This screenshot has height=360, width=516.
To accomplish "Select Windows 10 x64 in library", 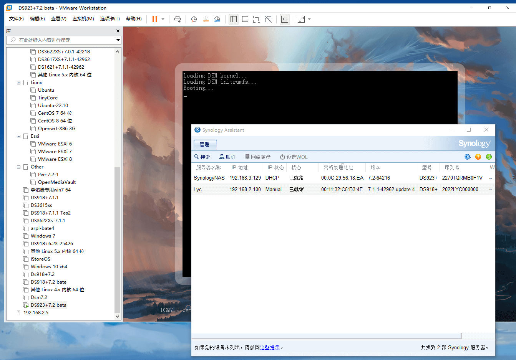I will click(49, 267).
